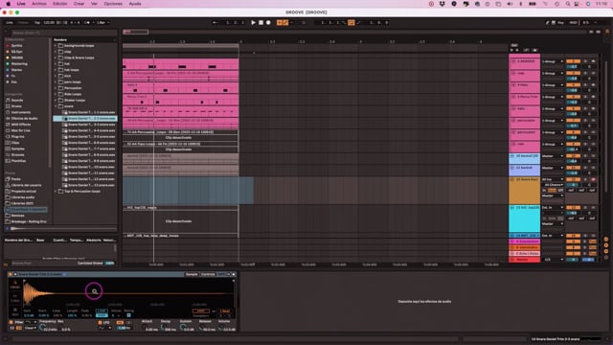
Task: Expand the Percussion folder
Action: (56, 88)
